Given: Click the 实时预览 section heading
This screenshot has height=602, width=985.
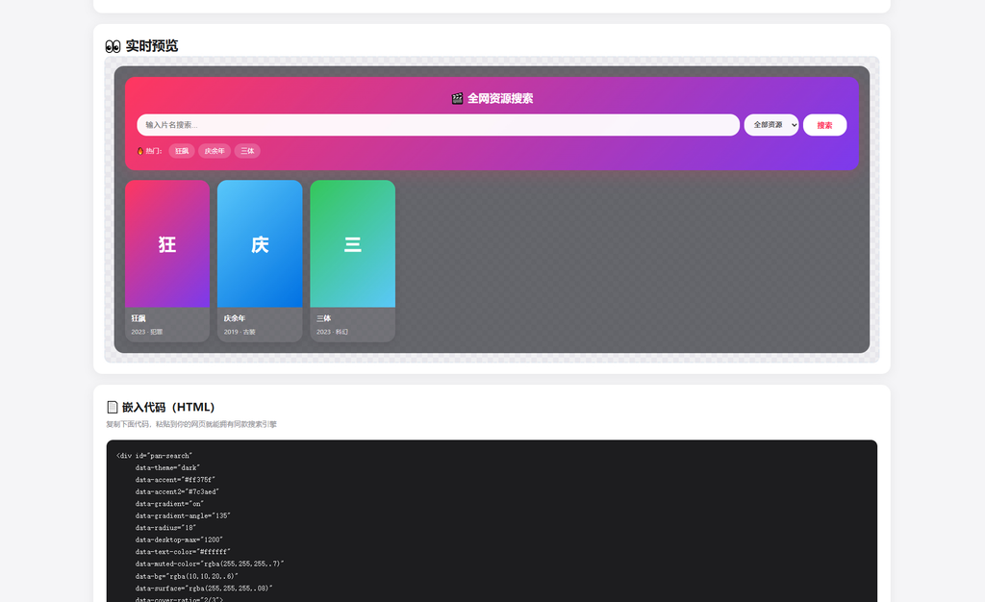Looking at the screenshot, I should tap(151, 46).
